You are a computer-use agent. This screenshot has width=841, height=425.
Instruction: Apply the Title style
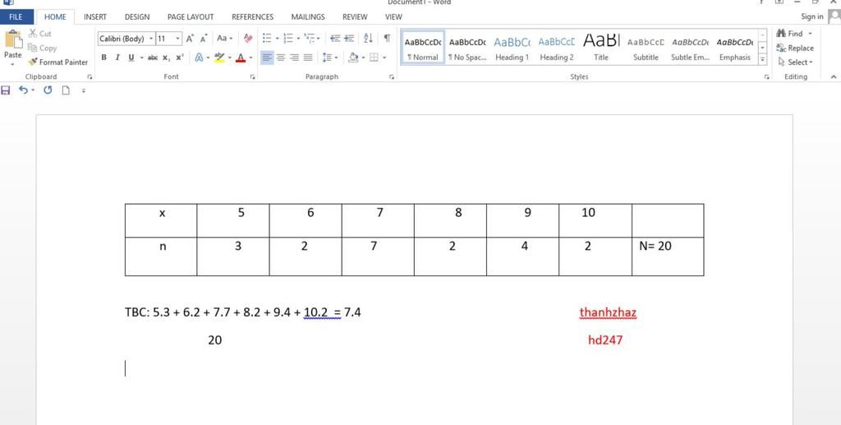(x=600, y=49)
